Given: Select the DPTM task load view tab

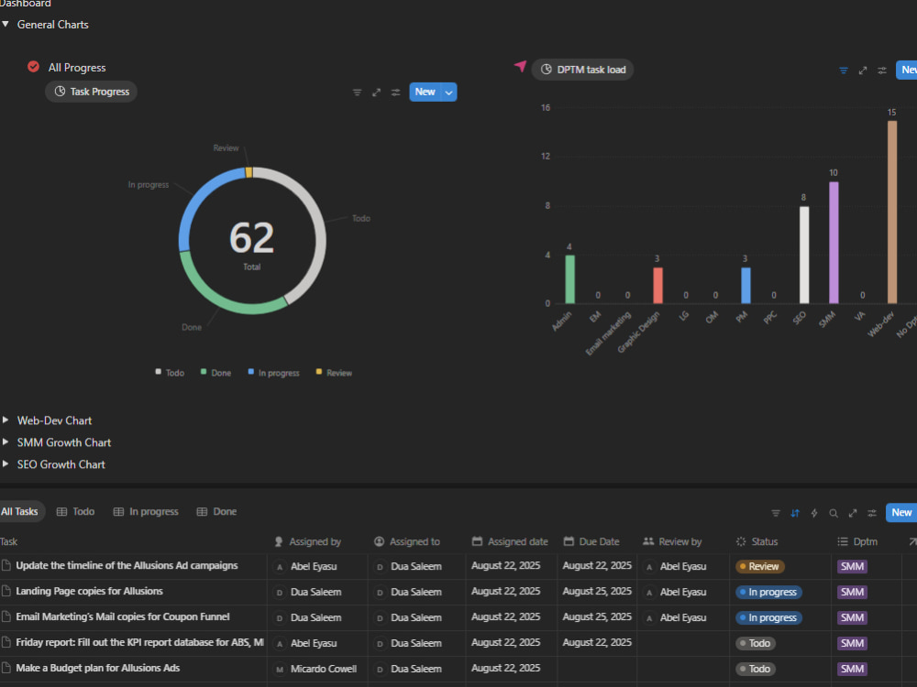Looking at the screenshot, I should point(582,70).
